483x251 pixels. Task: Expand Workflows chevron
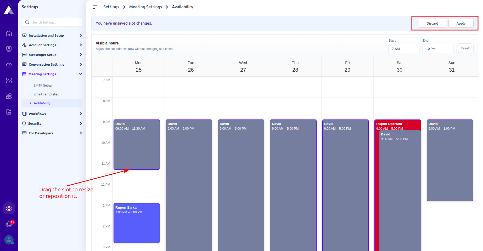(81, 114)
